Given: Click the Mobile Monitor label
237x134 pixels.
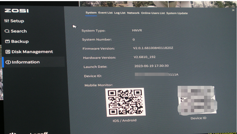Looking at the screenshot, I should pyautogui.click(x=99, y=85).
